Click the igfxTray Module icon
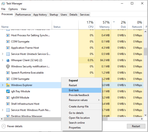 pyautogui.click(x=8, y=91)
